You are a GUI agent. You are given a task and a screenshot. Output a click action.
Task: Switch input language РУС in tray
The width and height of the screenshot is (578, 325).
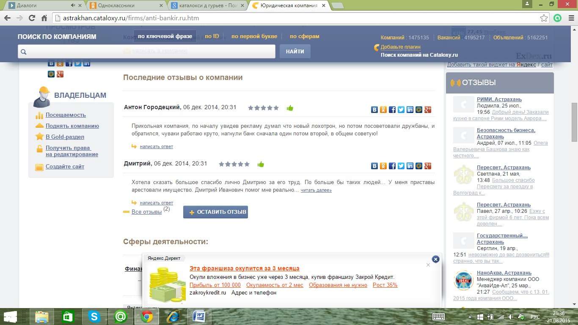click(535, 317)
